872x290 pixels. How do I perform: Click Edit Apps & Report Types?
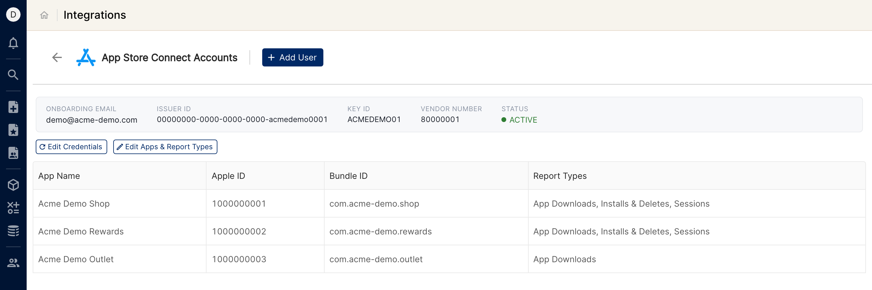165,147
